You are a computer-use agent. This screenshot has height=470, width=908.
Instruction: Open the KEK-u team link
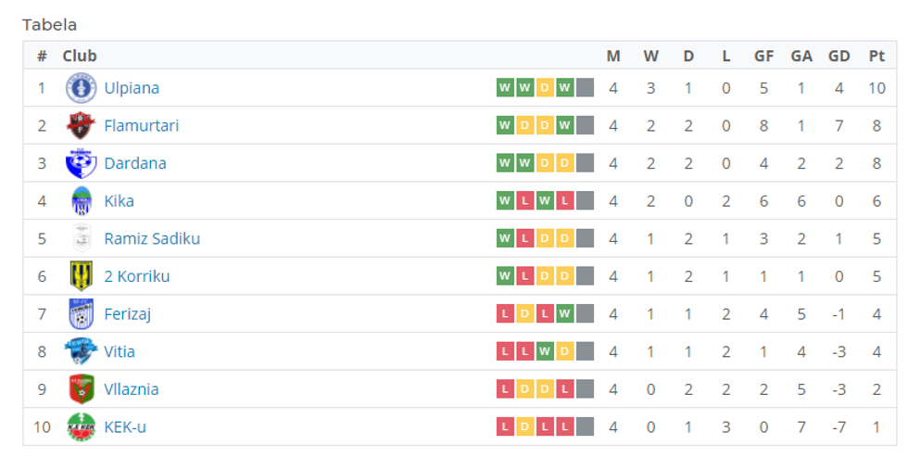(x=125, y=427)
